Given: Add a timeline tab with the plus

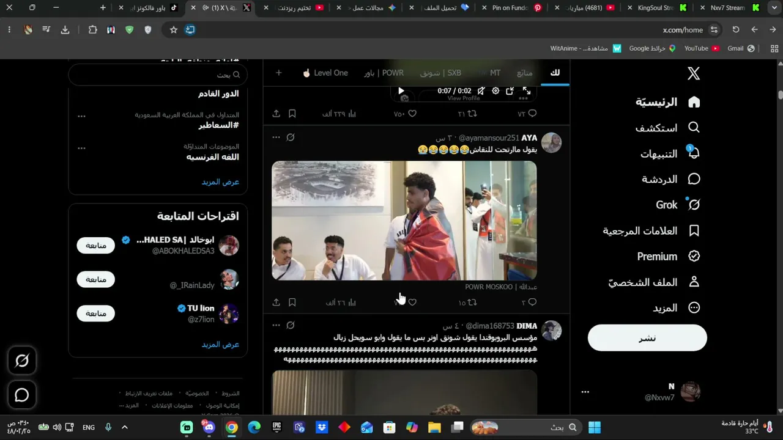Looking at the screenshot, I should point(278,73).
